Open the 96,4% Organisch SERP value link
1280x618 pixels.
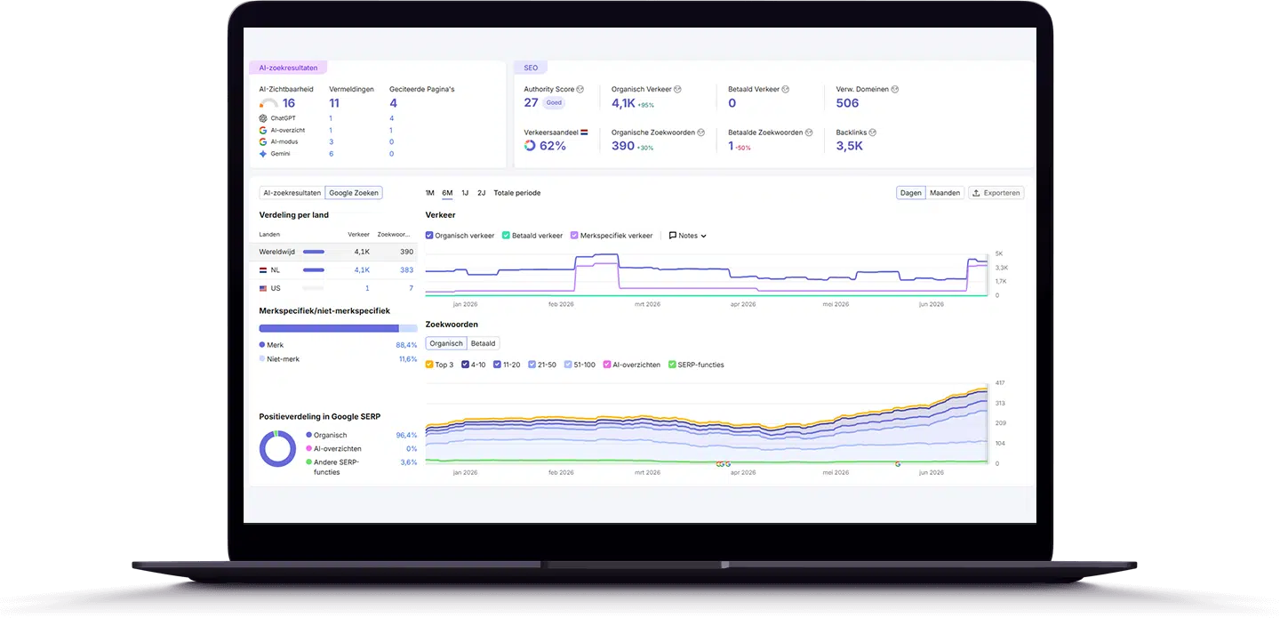click(x=406, y=436)
